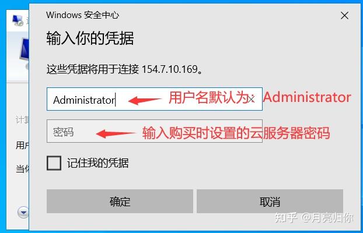The height and width of the screenshot is (233, 363).
Task: Click into the Administrator username field
Action: coord(155,99)
